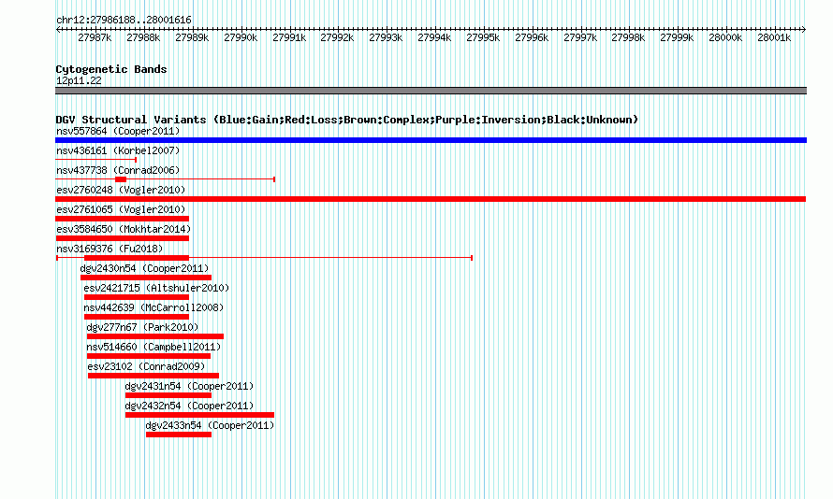The image size is (833, 499).
Task: Select the red bar under esv2761065
Action: (x=123, y=219)
